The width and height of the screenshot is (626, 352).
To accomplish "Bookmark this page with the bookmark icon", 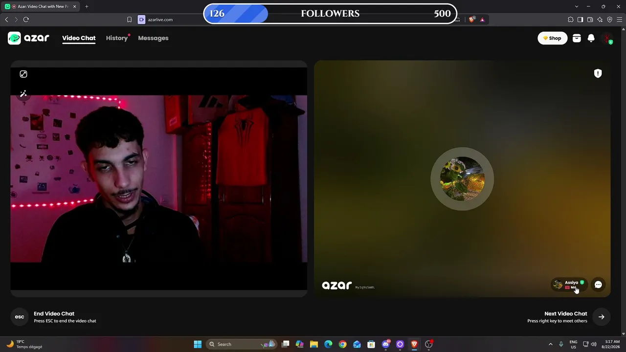I will [129, 20].
